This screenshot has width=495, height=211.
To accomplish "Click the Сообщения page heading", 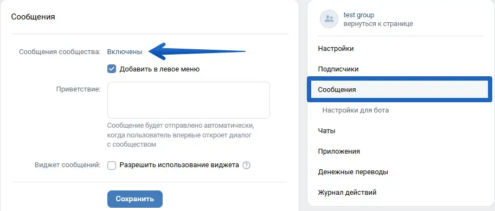I will pos(33,17).
